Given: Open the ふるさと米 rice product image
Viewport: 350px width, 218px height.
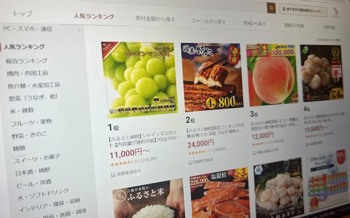Looking at the screenshot, I should point(148,199).
